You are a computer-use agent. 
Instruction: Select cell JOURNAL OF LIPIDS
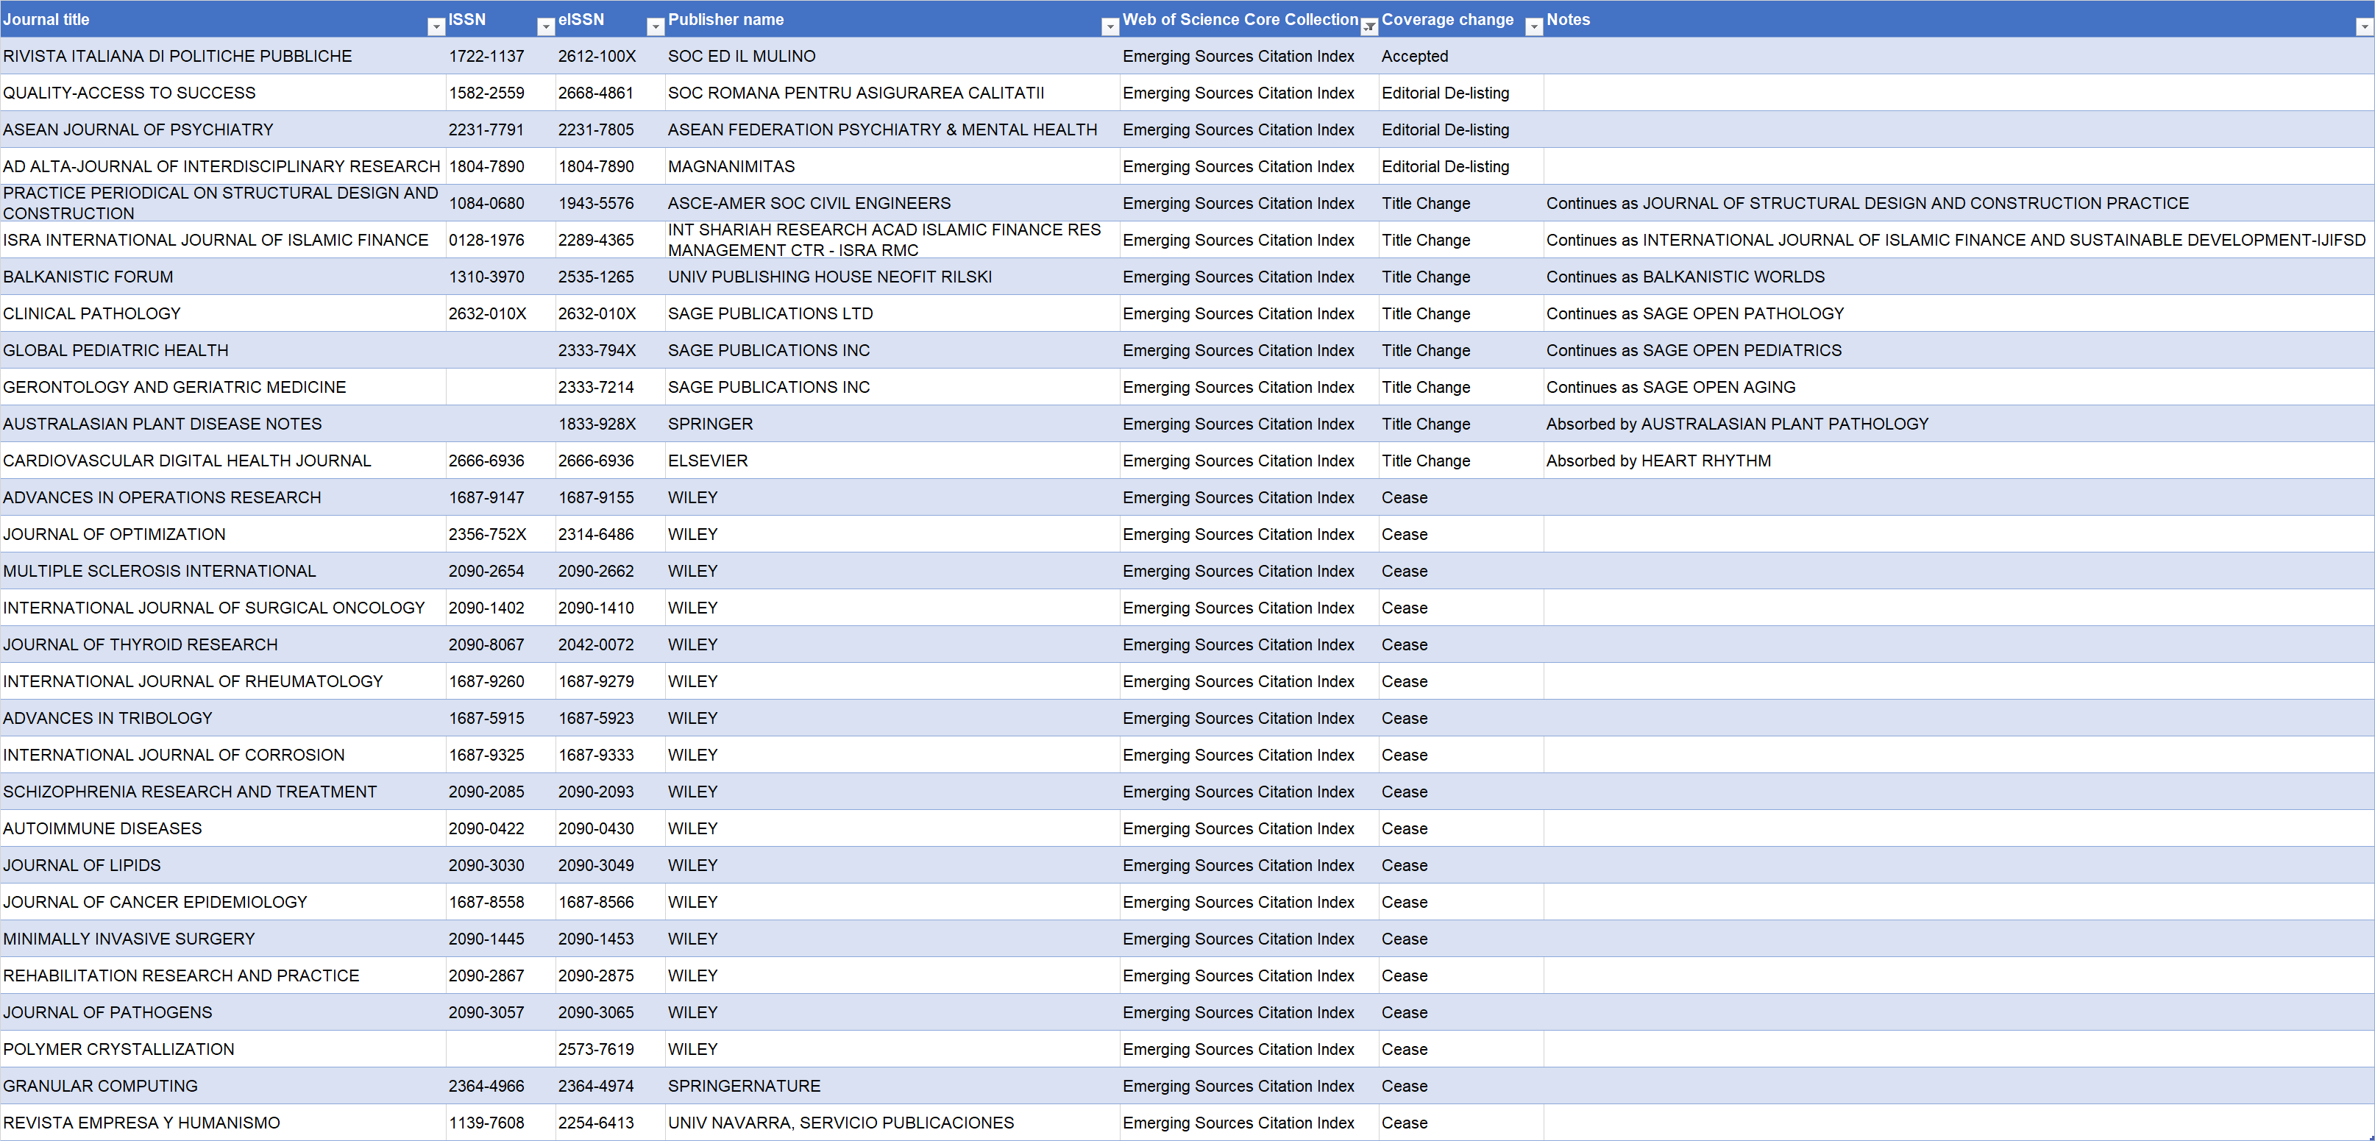pos(223,865)
